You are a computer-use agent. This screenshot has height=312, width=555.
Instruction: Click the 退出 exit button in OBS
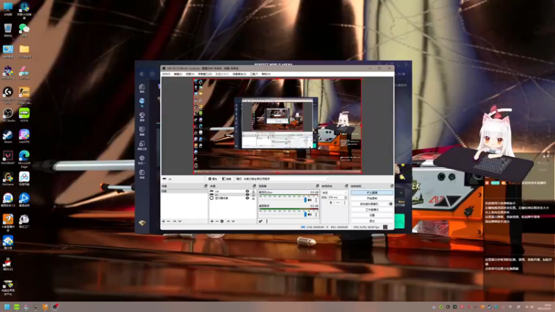372,221
